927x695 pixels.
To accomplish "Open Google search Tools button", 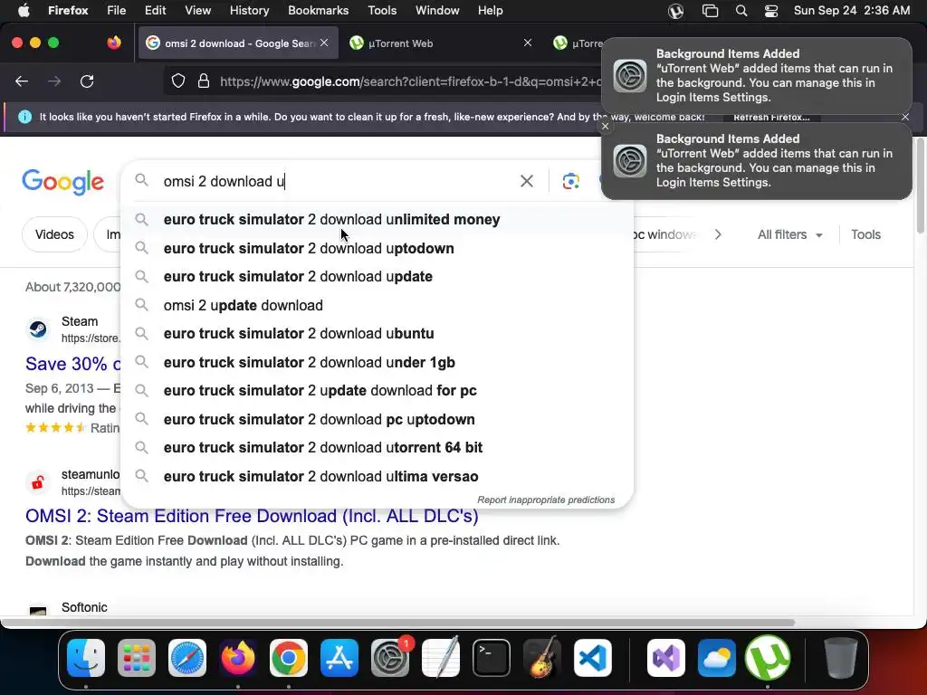I will 865,234.
